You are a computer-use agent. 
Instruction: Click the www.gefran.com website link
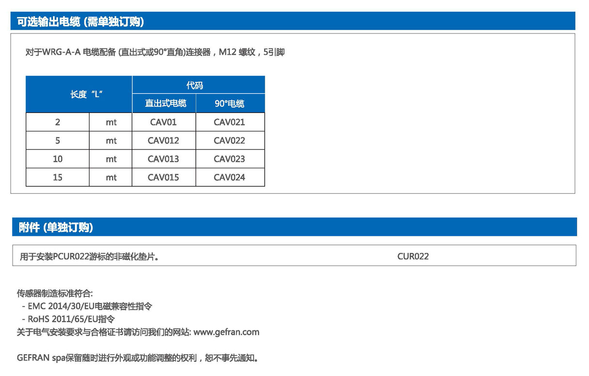226,332
